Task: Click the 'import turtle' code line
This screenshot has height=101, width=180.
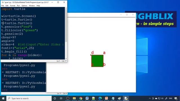Action: click(x=13, y=9)
